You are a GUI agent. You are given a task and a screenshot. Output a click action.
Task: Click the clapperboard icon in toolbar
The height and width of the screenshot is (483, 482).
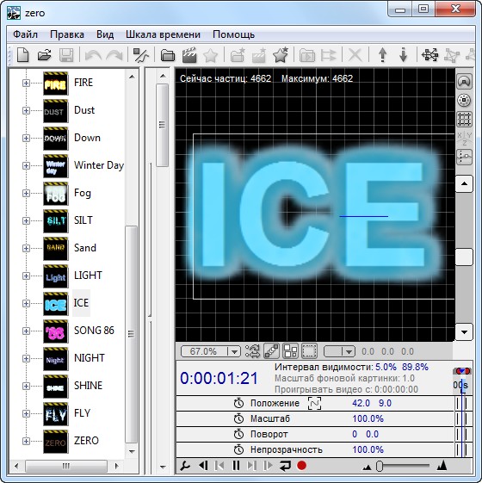[189, 55]
